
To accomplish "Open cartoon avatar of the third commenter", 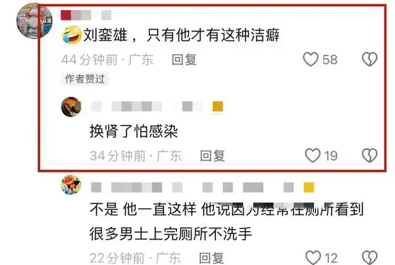I will tap(71, 185).
